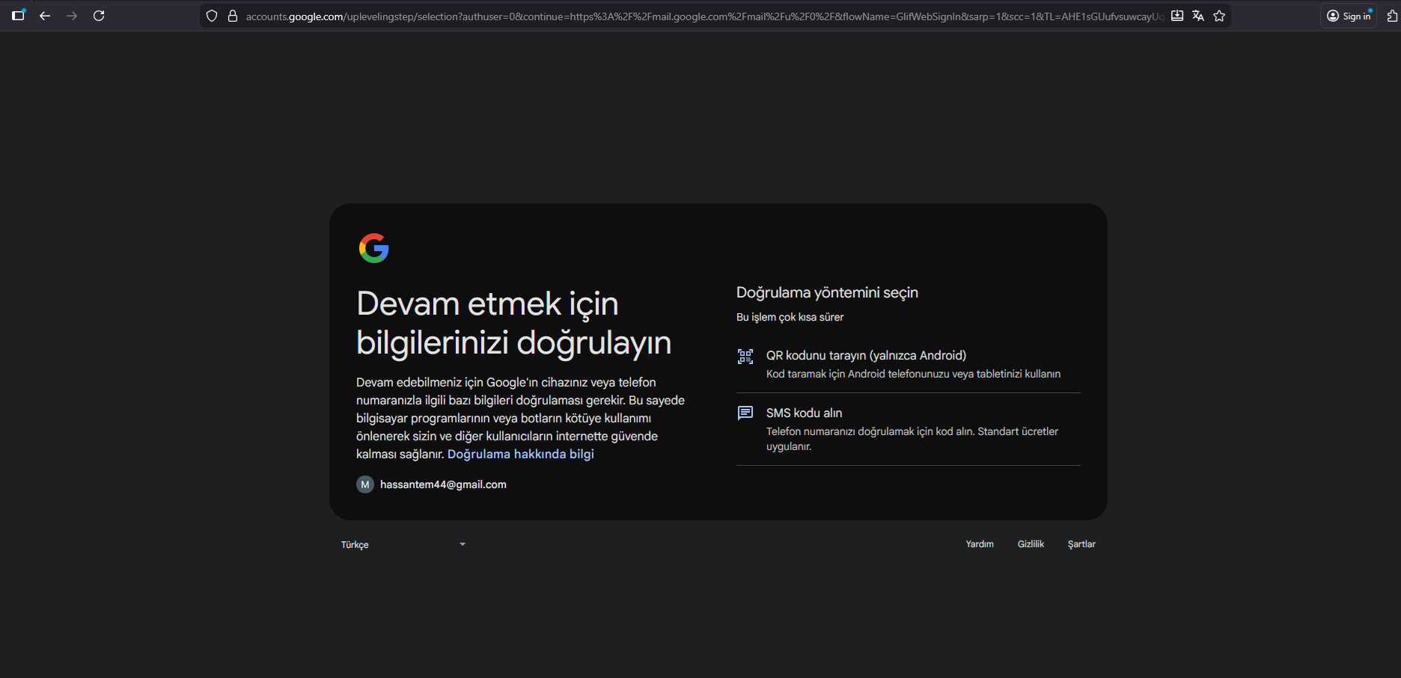1401x678 pixels.
Task: Reload the page with the refresh icon
Action: [x=99, y=16]
